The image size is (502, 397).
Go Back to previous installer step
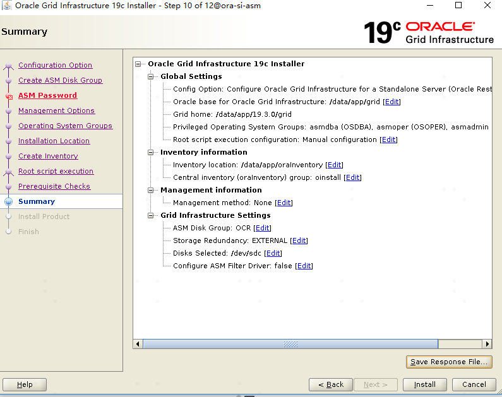coord(331,384)
